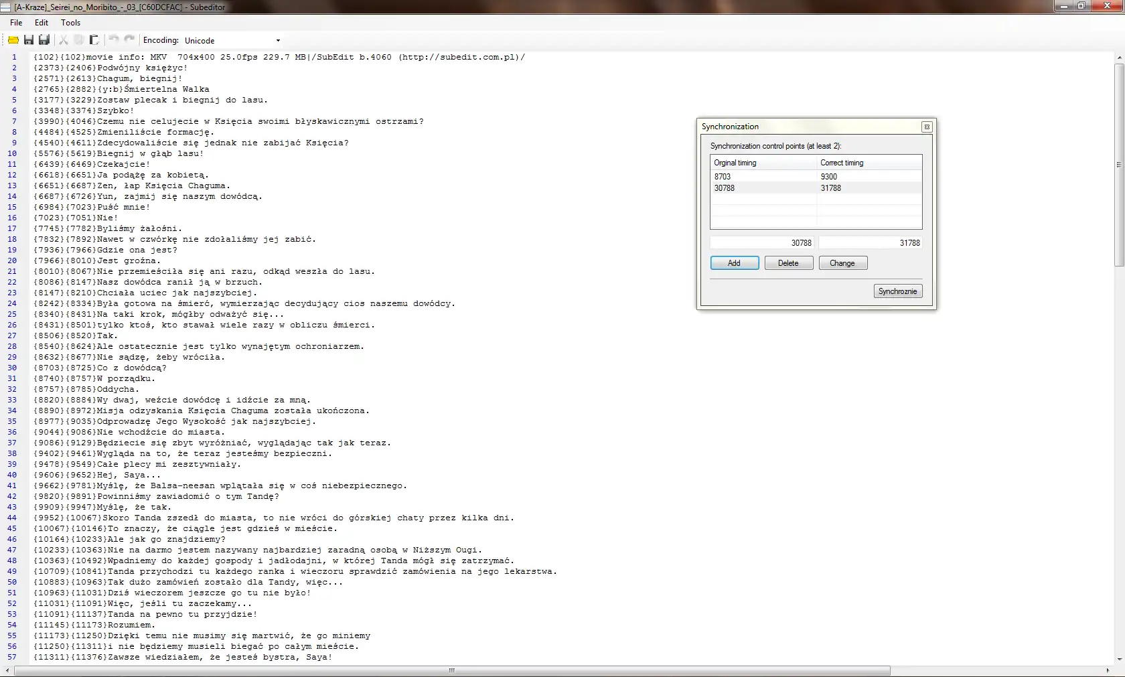Click the Orginal timing column header
1125x677 pixels.
(x=763, y=163)
